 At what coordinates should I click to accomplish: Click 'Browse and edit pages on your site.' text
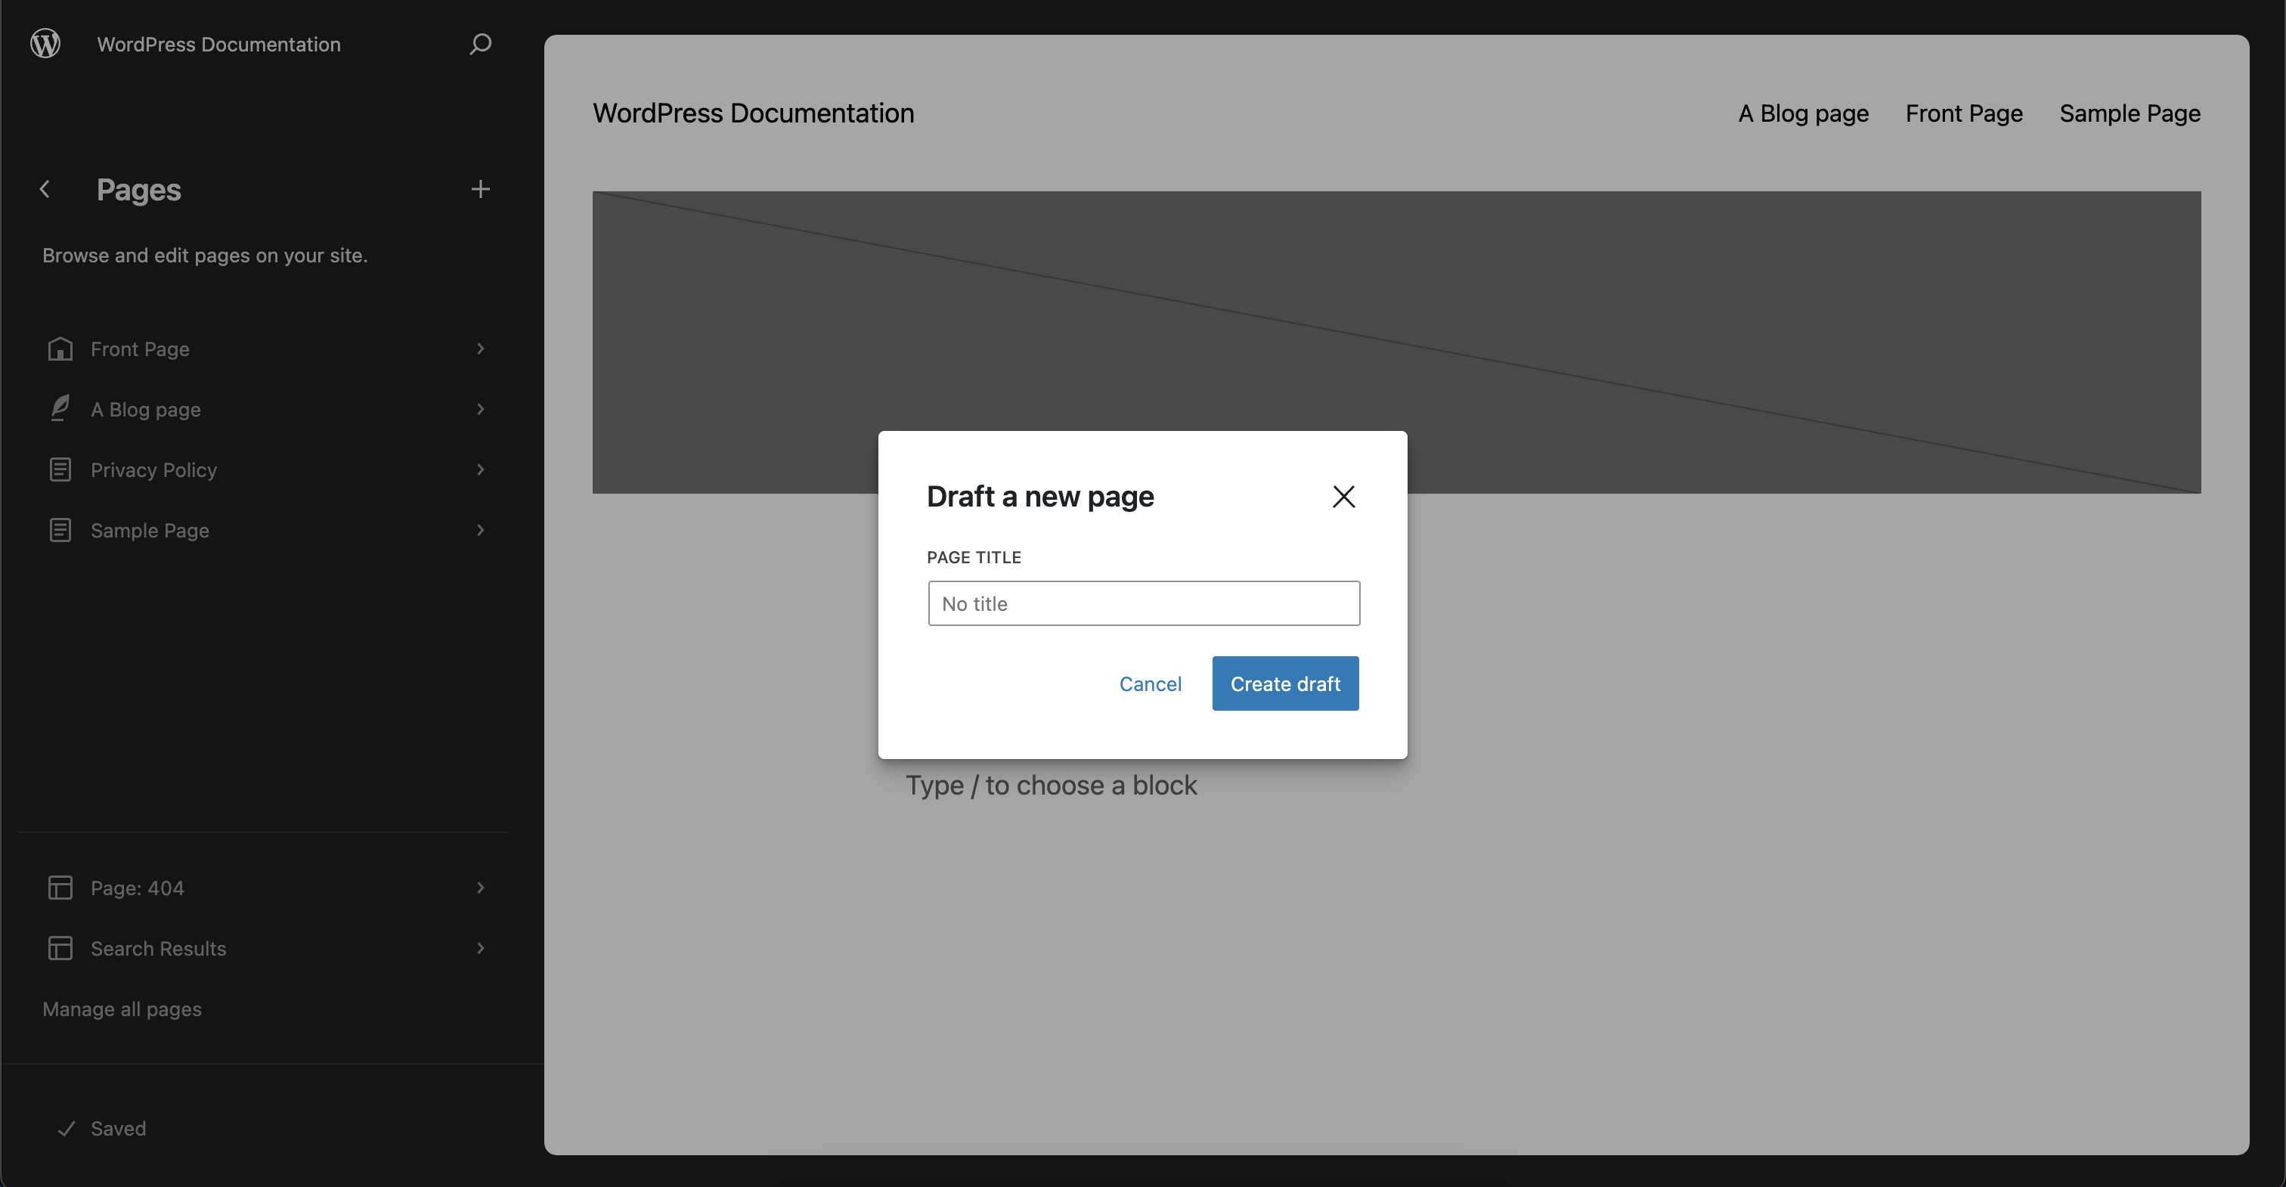205,256
